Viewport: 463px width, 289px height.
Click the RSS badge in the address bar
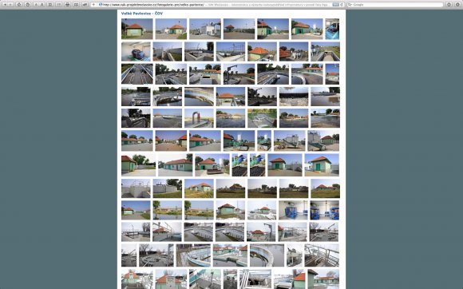point(336,5)
